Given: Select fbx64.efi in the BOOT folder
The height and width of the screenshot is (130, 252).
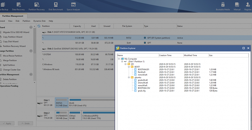Looking at the screenshot, I should pos(141,72).
